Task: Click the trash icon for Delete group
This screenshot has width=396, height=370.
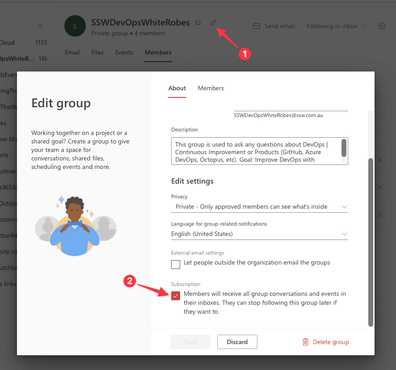Action: point(305,342)
